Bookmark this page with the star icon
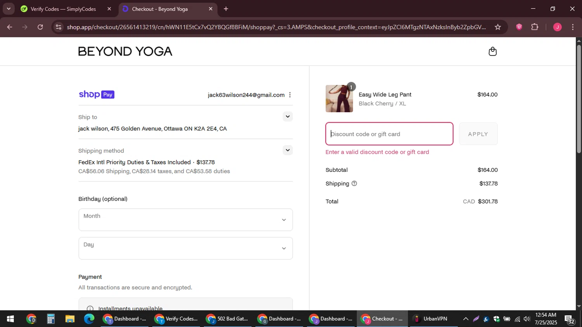The height and width of the screenshot is (327, 582). click(x=498, y=27)
